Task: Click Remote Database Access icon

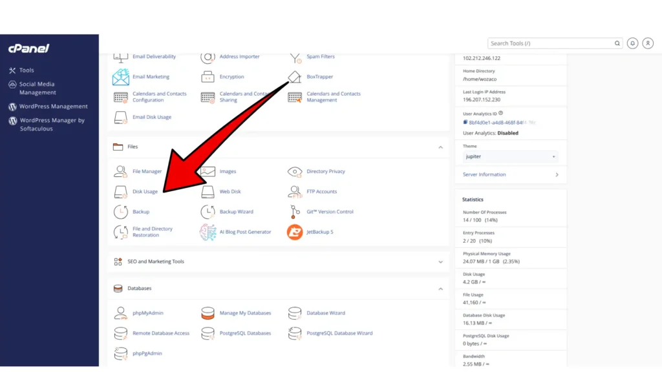Action: [120, 333]
